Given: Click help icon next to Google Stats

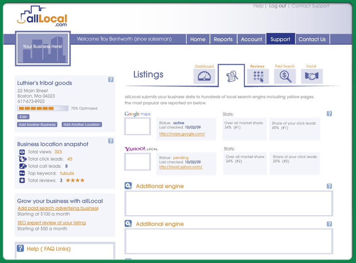Looking at the screenshot, I should pos(329,114).
